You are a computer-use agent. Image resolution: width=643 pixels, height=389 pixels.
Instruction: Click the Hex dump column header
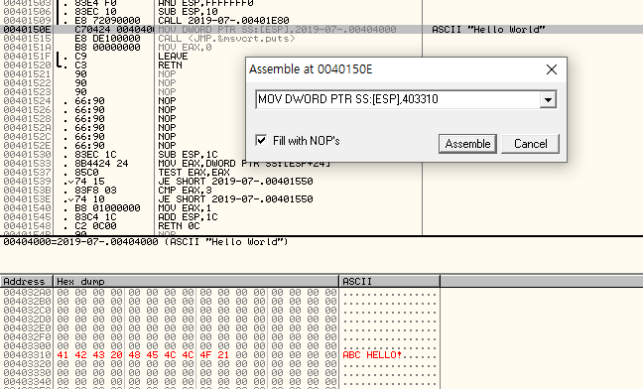click(x=196, y=281)
